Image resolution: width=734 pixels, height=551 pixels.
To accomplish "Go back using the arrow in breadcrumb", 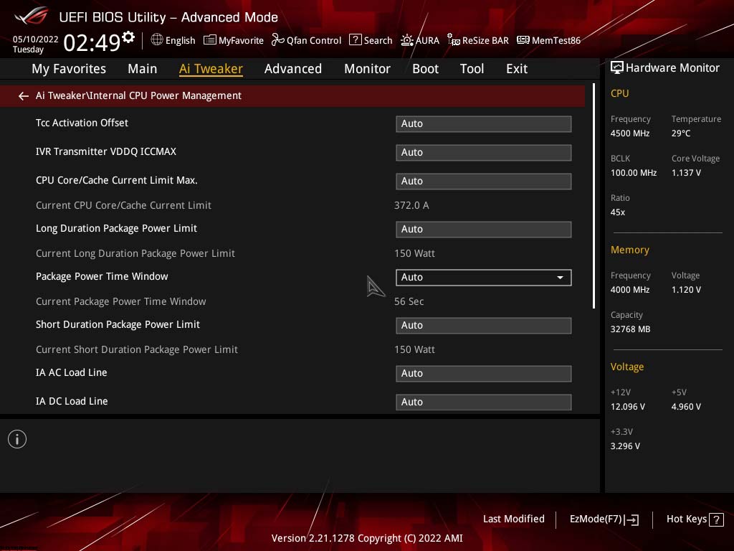I will click(x=24, y=96).
